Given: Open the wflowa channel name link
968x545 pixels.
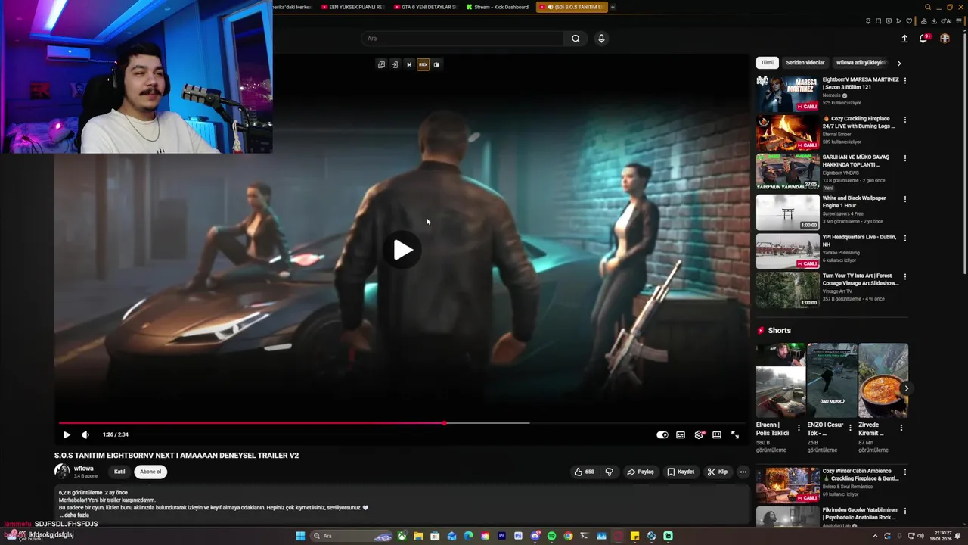Looking at the screenshot, I should click(83, 468).
